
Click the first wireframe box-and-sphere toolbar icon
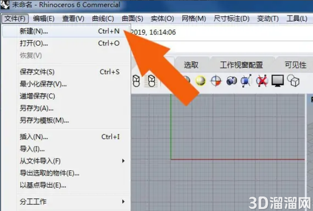coord(136,81)
